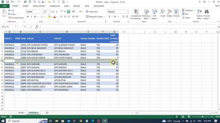This screenshot has width=220, height=123.
Task: Click the Increase Decimal icon
Action: pyautogui.click(x=123, y=17)
